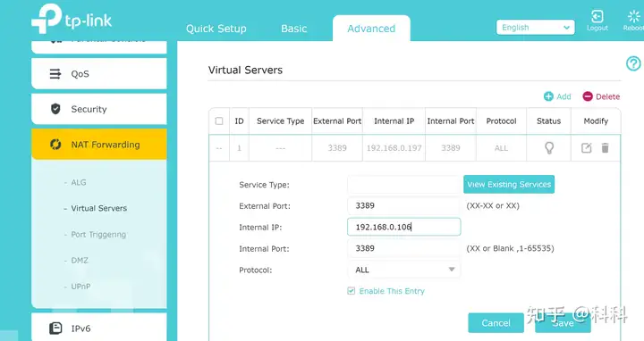Image resolution: width=644 pixels, height=341 pixels.
Task: Toggle the lightbulb status icon
Action: click(548, 147)
